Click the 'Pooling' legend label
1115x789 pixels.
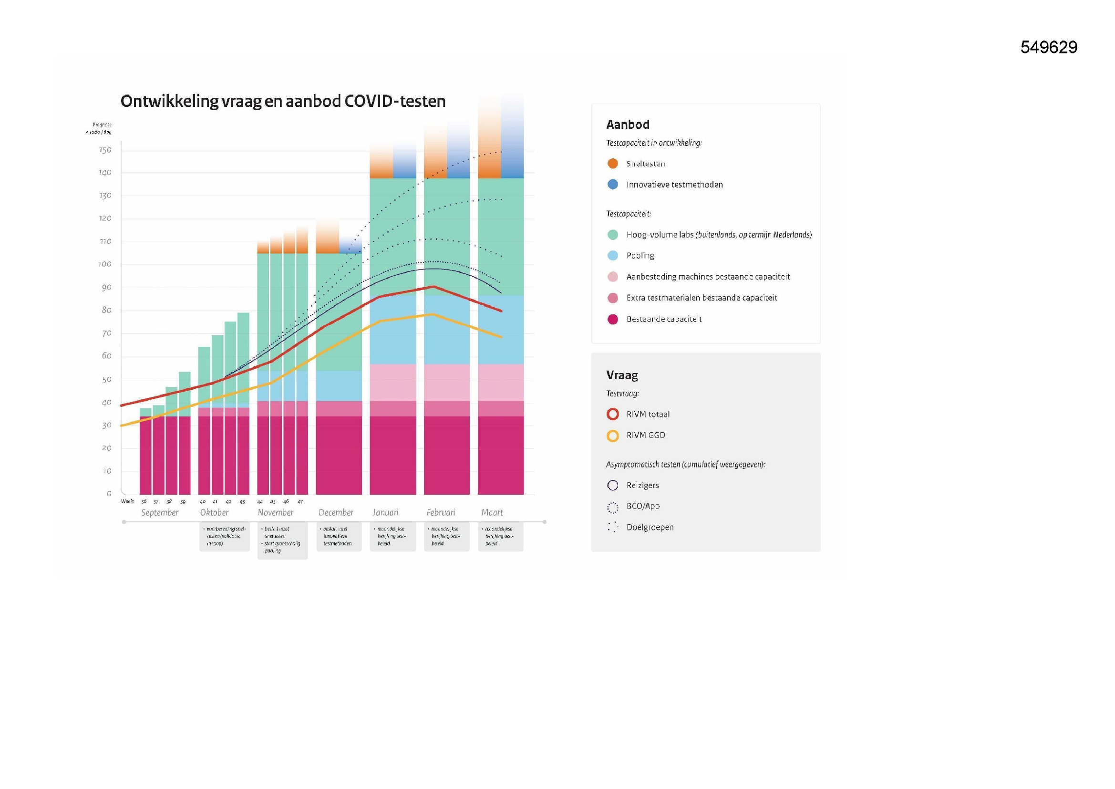tap(640, 256)
